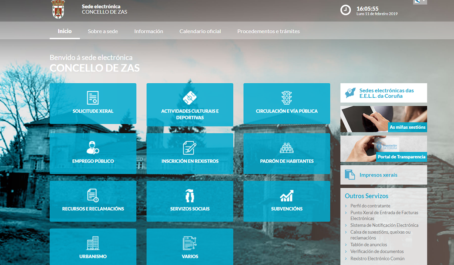
Task: Open the Información menu item
Action: tap(149, 31)
